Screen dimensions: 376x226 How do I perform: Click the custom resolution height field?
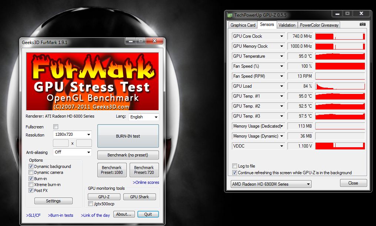pos(84,143)
